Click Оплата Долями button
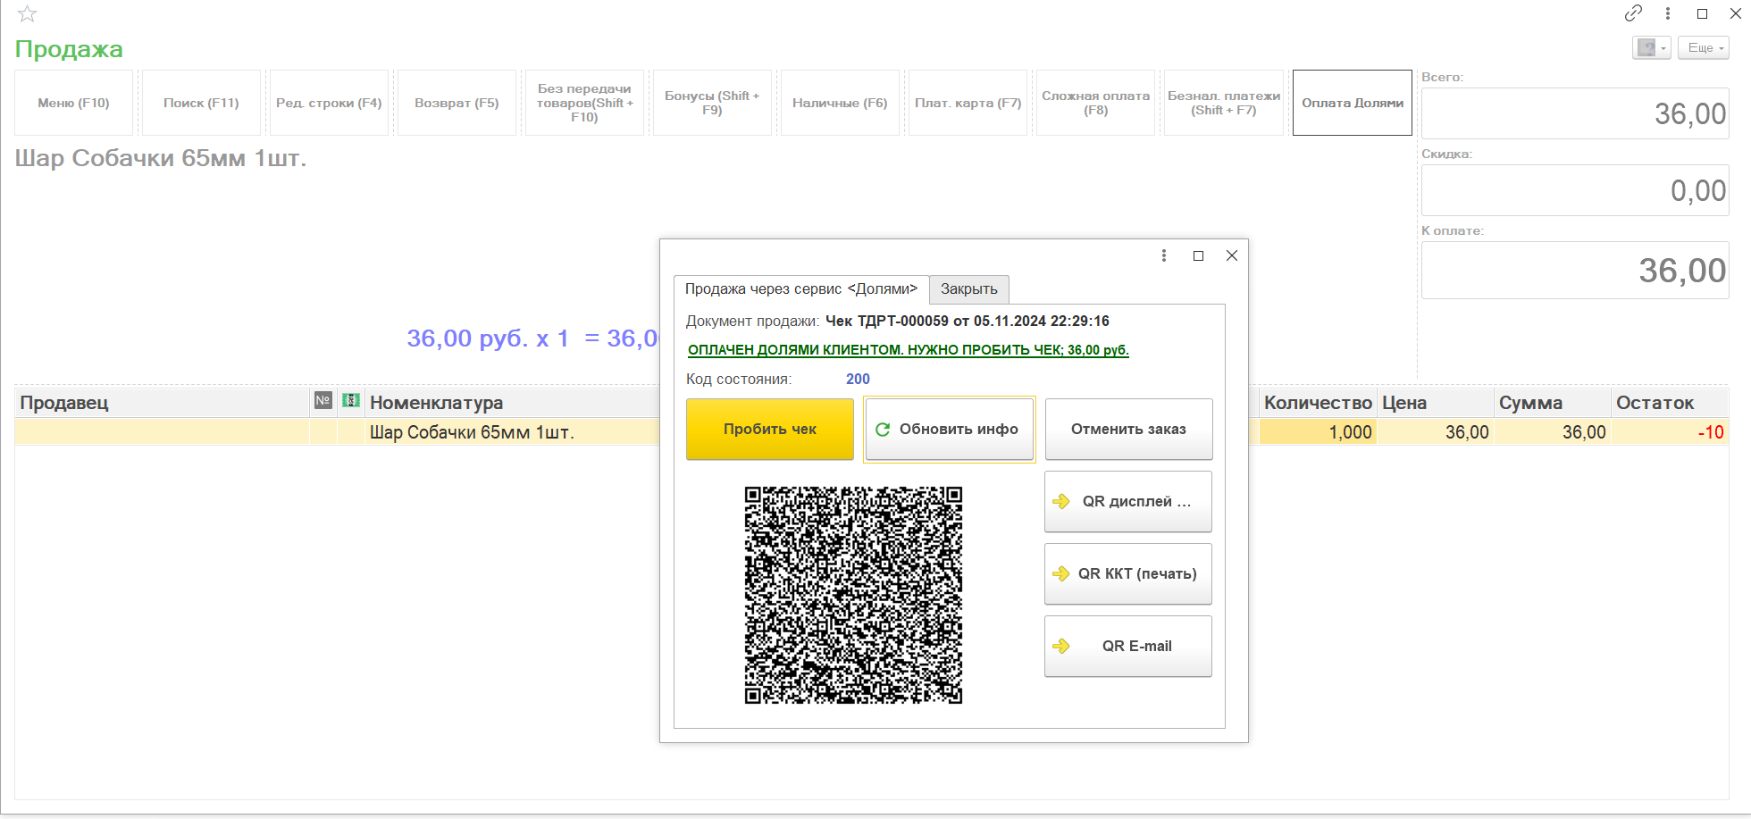The height and width of the screenshot is (819, 1751). coord(1353,103)
